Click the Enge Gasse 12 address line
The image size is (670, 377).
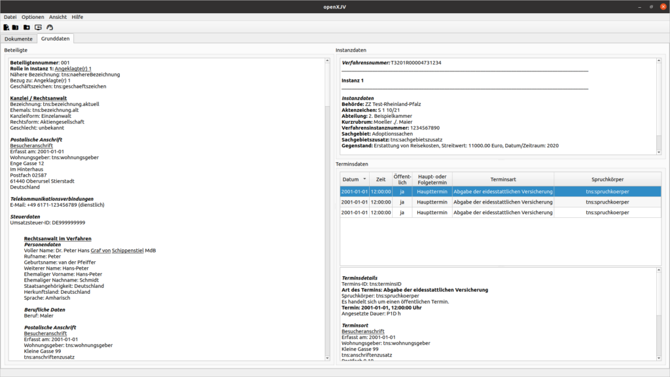pyautogui.click(x=27, y=164)
